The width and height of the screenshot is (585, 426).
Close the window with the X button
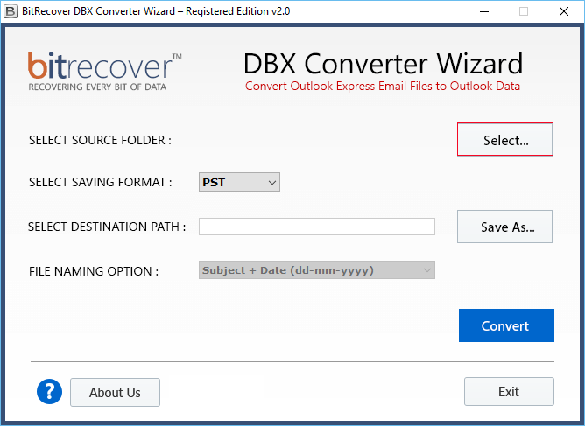pyautogui.click(x=564, y=11)
